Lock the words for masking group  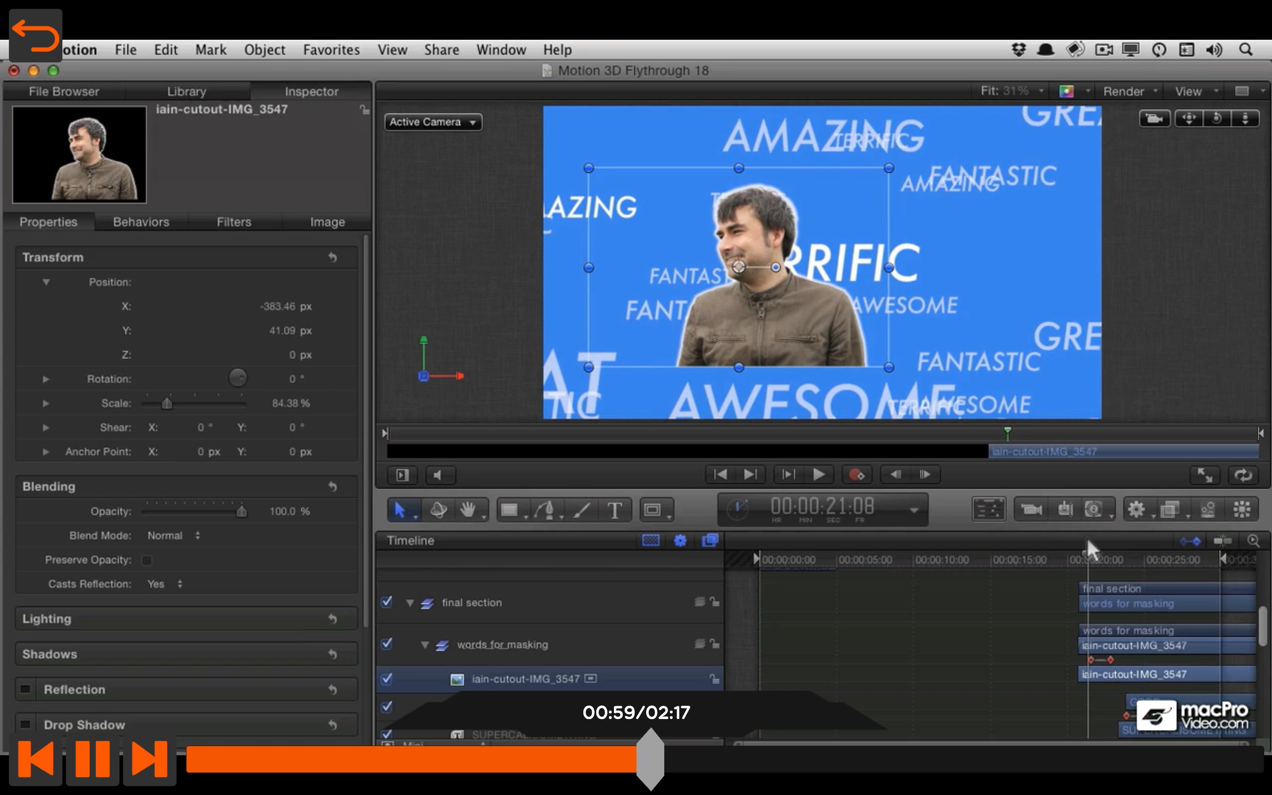tap(714, 643)
